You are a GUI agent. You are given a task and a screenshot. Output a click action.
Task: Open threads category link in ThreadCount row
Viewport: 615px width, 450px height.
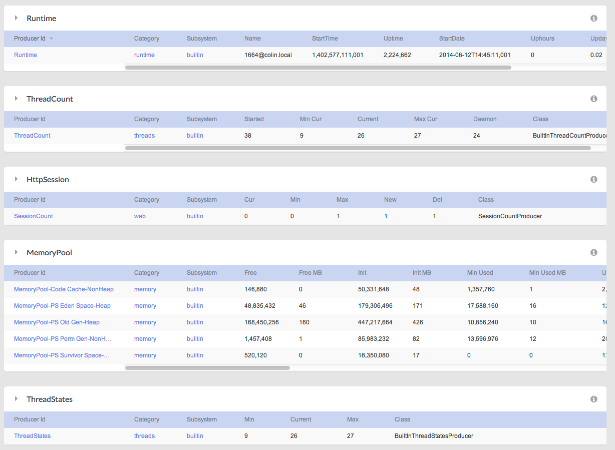pos(144,136)
